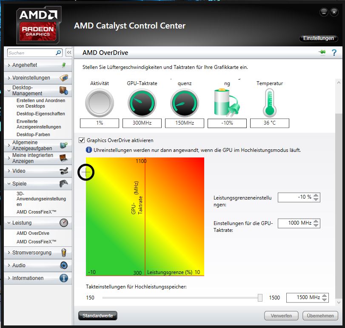Click the Einstellungen button
This screenshot has width=345, height=328.
[318, 38]
